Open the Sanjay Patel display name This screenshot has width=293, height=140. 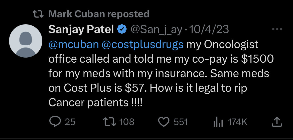click(81, 30)
